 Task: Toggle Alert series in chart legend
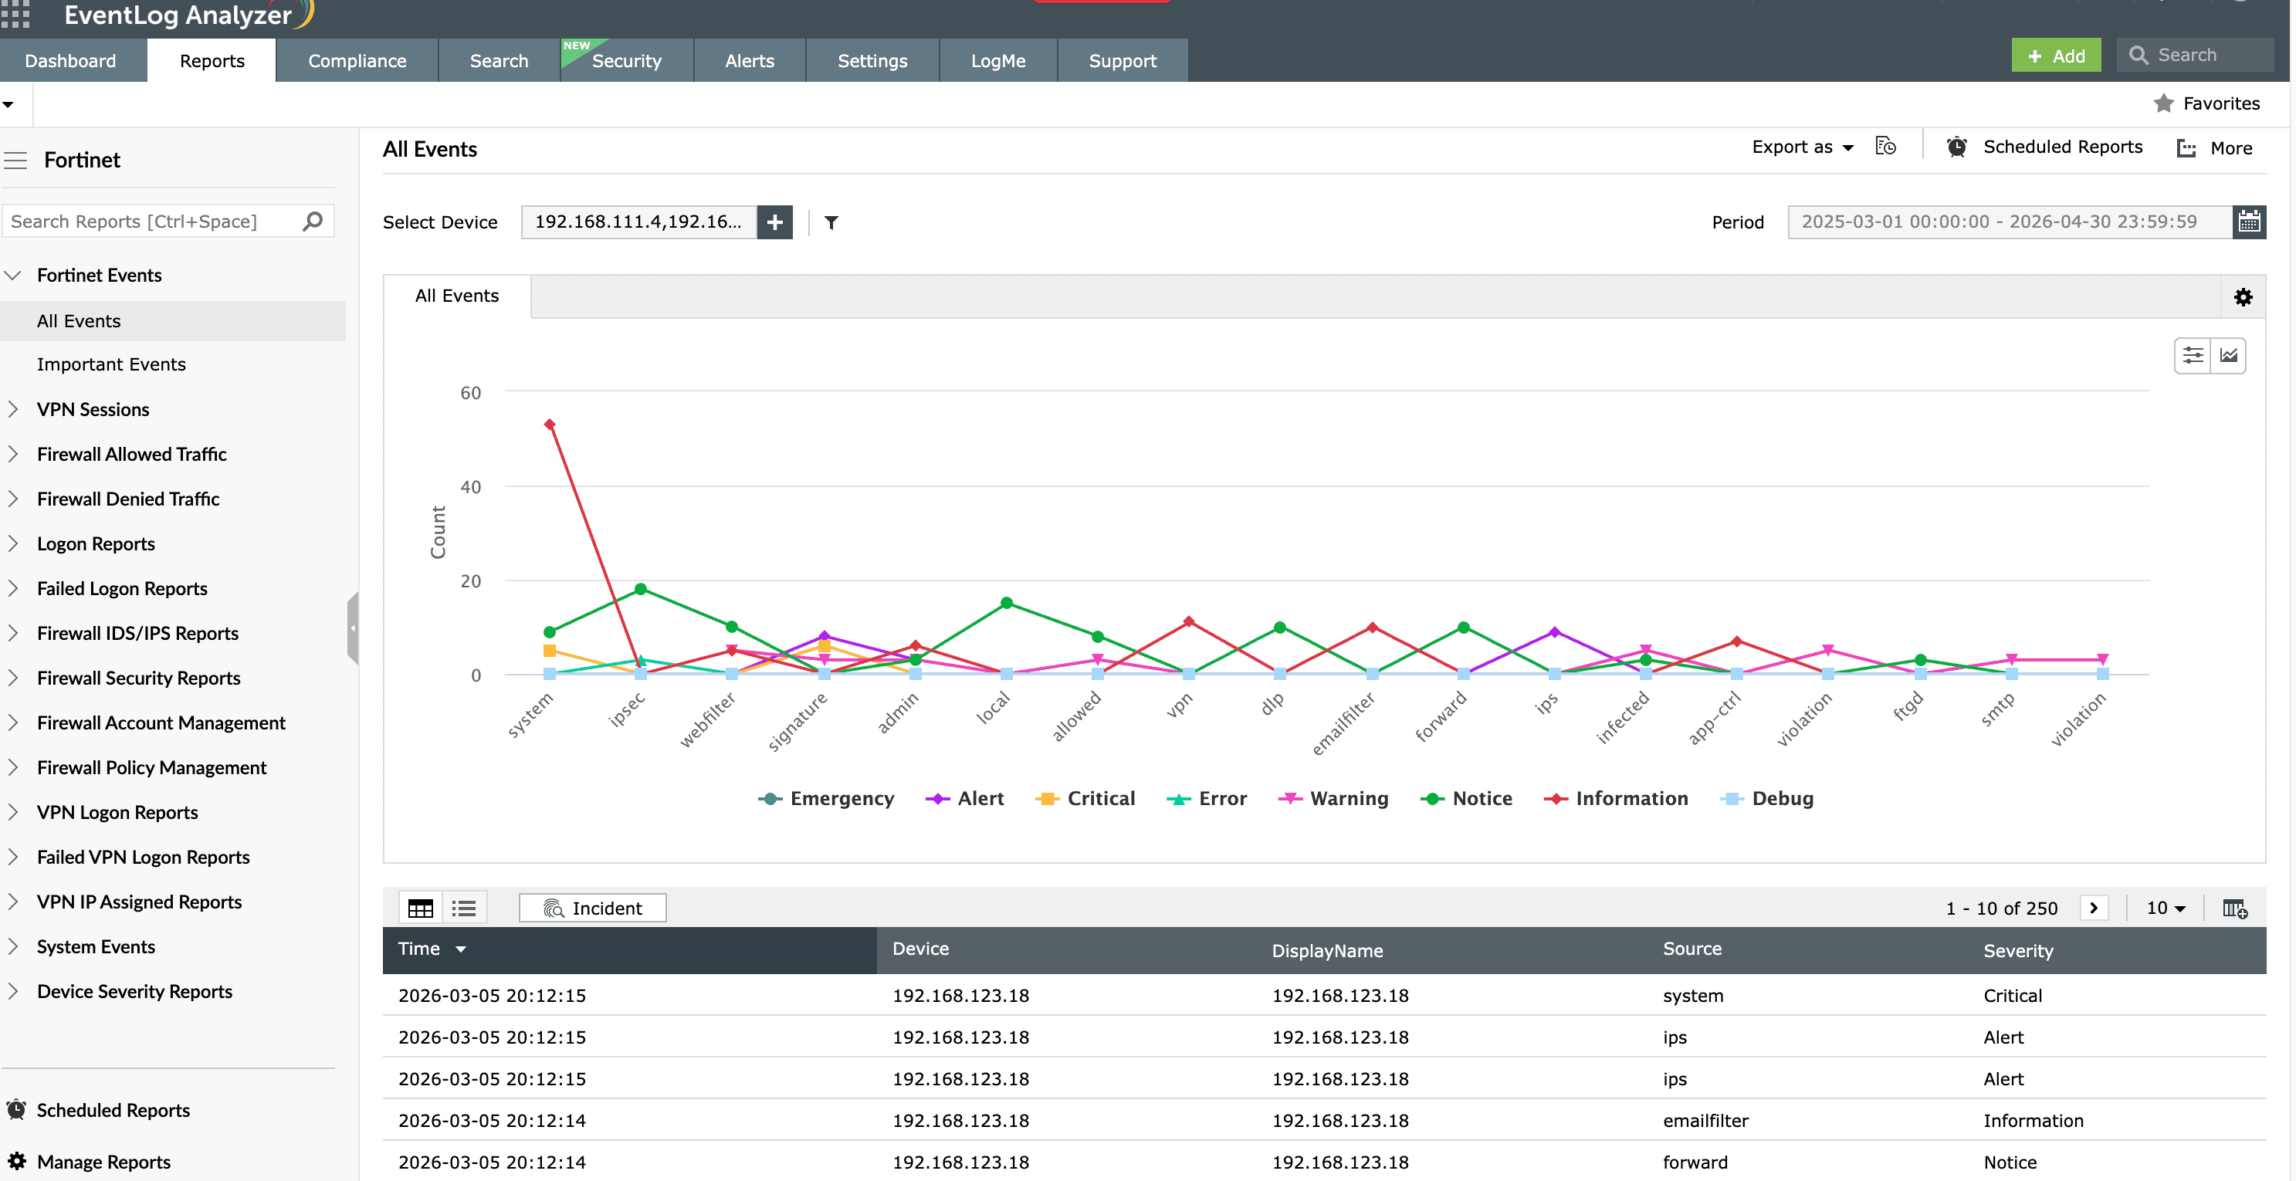[964, 799]
